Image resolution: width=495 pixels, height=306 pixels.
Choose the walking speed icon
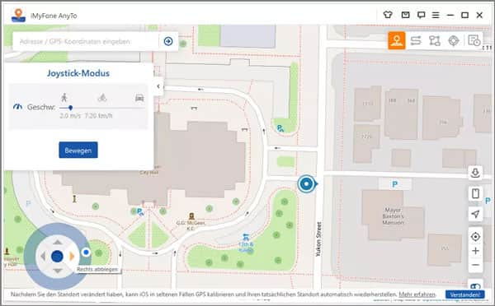[x=64, y=97]
